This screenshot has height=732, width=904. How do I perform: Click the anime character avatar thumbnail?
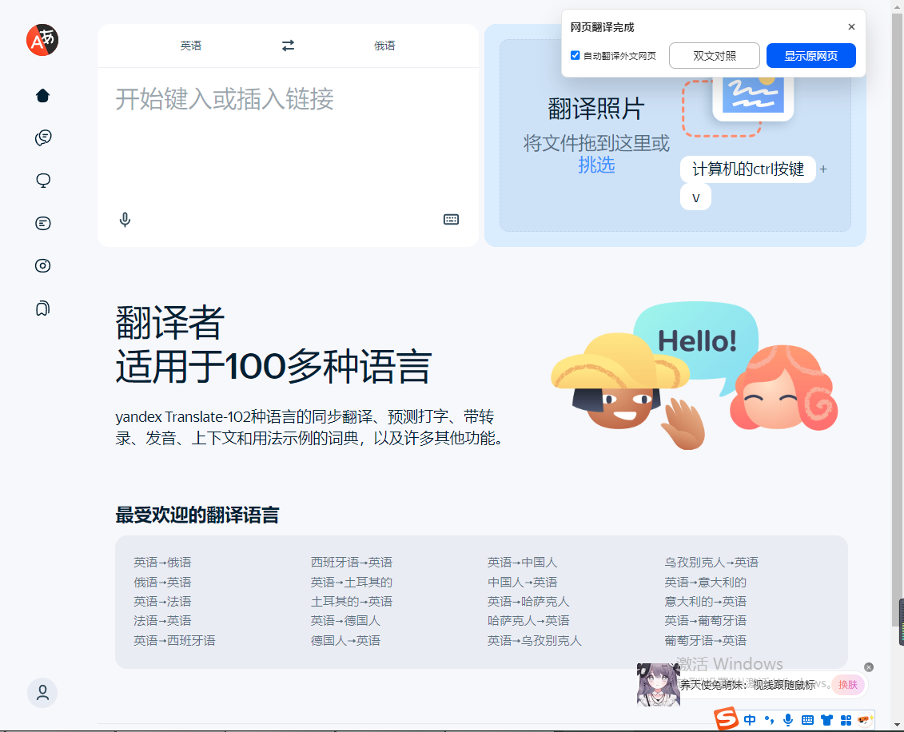click(x=659, y=685)
